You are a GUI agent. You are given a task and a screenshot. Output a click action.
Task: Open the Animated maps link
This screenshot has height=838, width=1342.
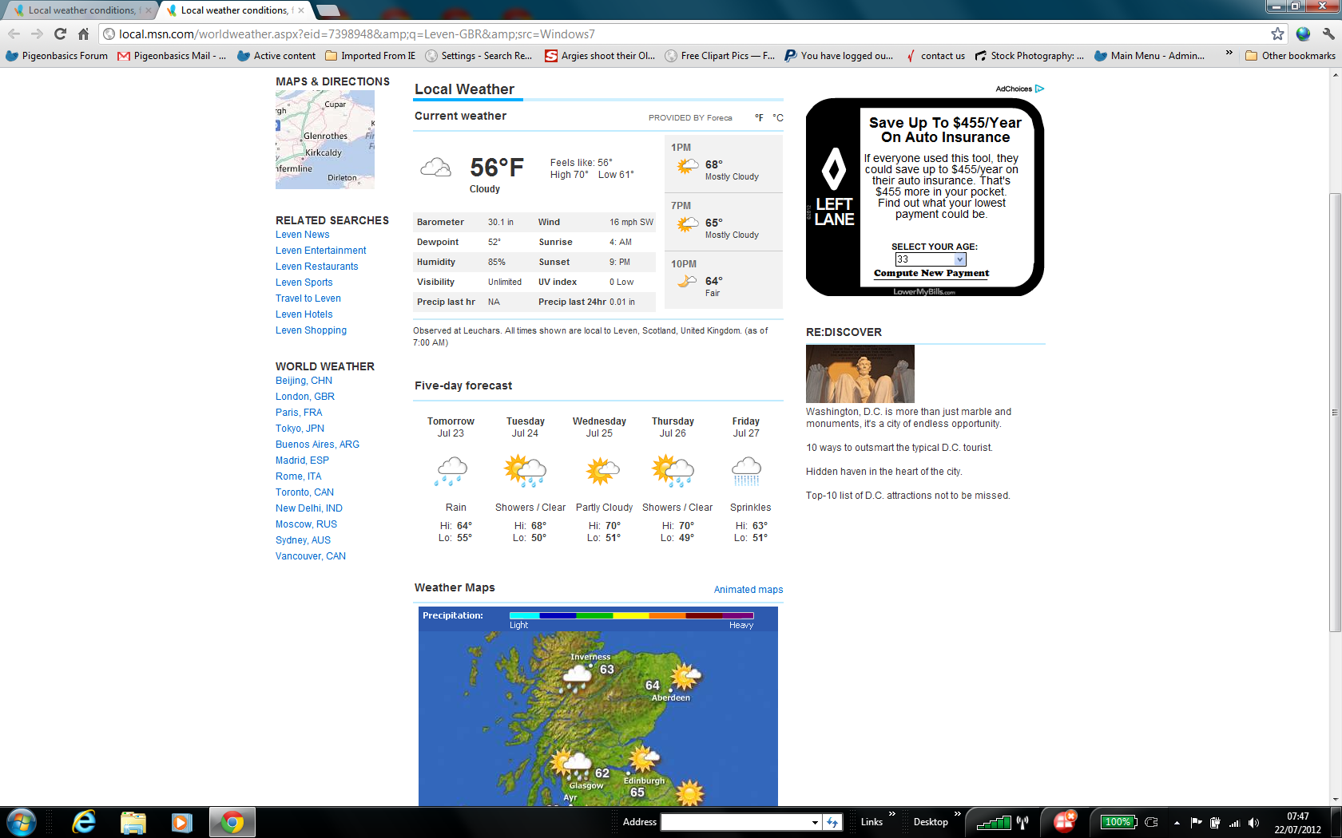pos(748,590)
